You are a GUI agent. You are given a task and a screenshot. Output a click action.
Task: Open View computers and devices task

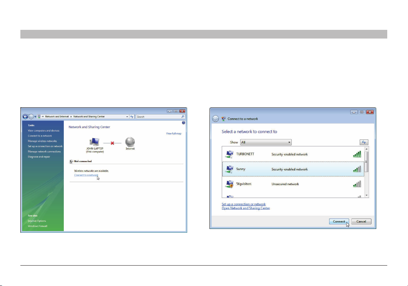point(44,130)
